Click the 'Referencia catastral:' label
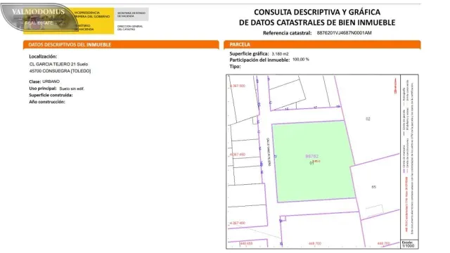This screenshot has width=450, height=253. coord(287,33)
